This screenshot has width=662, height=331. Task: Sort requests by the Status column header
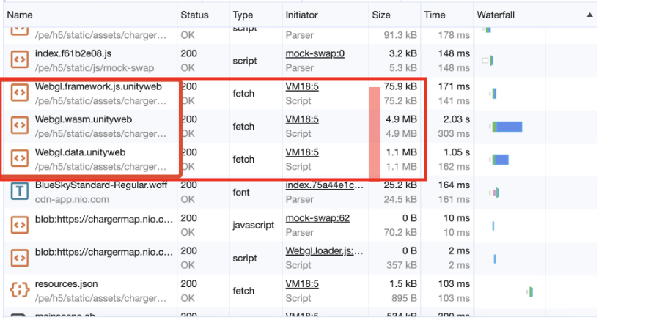tap(195, 15)
